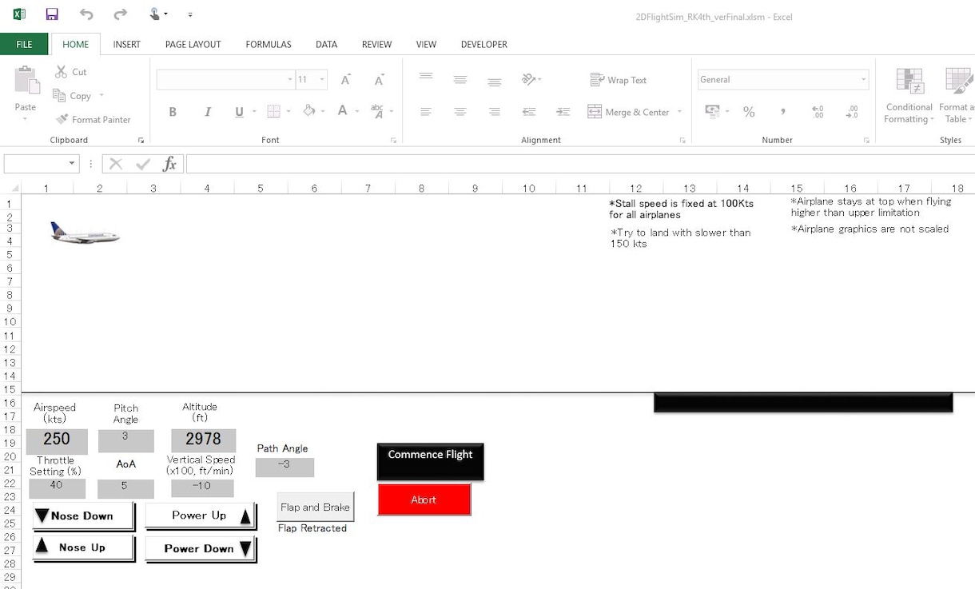Save the workbook with the floppy disk icon

(52, 14)
